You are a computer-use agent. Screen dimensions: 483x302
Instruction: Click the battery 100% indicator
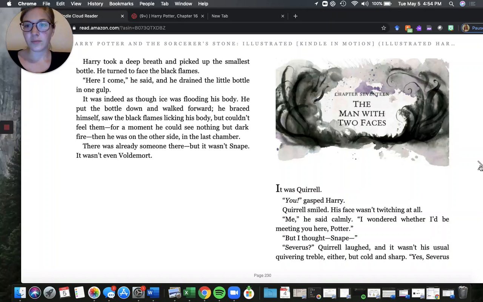click(x=382, y=4)
